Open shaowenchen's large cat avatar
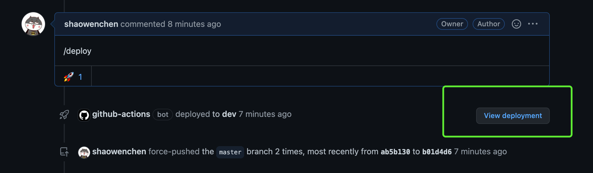 coord(33,24)
